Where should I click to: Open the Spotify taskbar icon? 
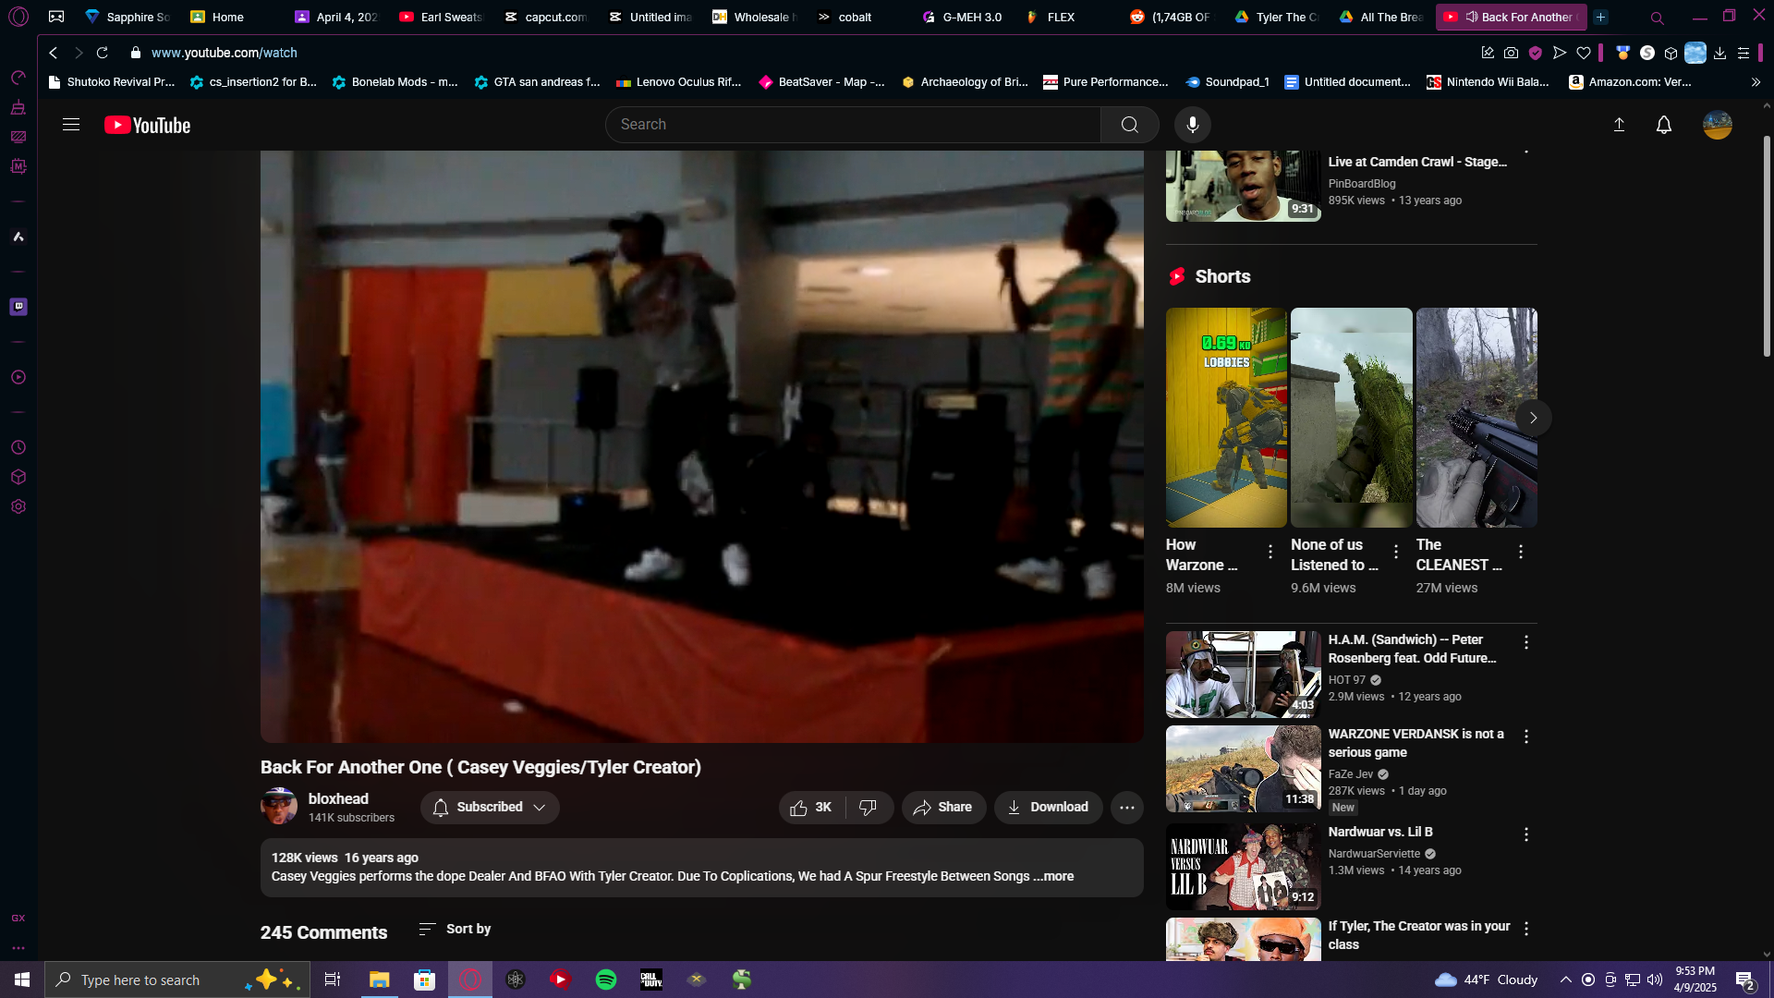tap(606, 980)
